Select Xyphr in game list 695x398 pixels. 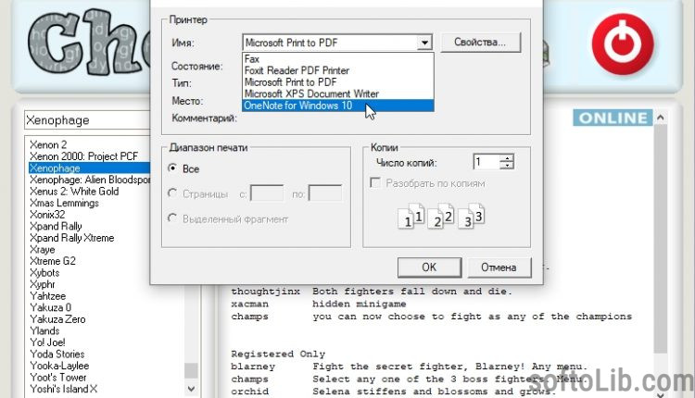point(43,284)
